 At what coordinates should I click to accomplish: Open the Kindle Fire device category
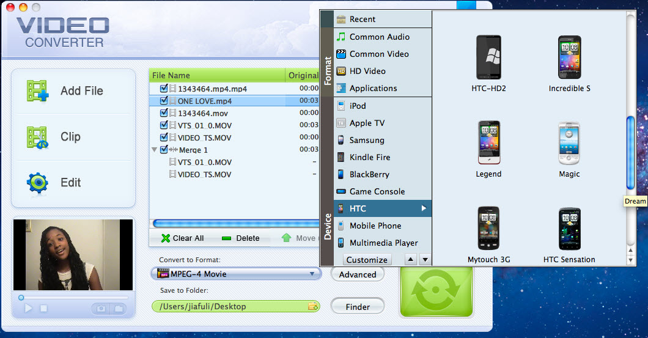tap(383, 157)
